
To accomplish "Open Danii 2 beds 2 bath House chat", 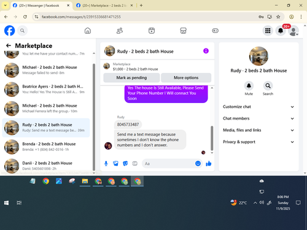I will pyautogui.click(x=46, y=166).
